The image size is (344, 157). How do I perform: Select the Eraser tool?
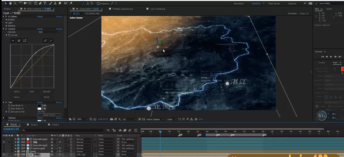click(x=60, y=3)
